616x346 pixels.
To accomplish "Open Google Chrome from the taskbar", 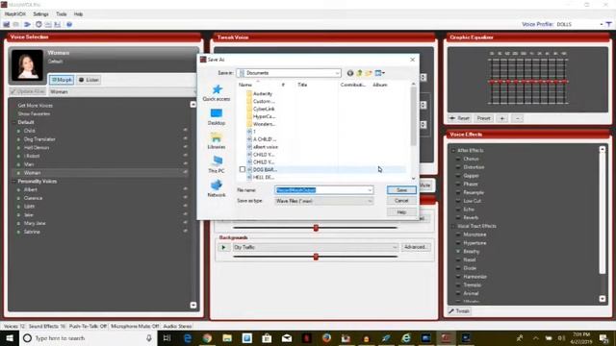I will (208, 337).
